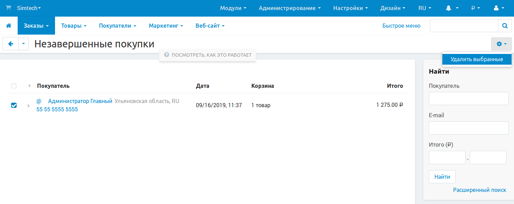Screen dimensions: 514x204
Task: Open the Расширенный поиск link
Action: click(479, 190)
